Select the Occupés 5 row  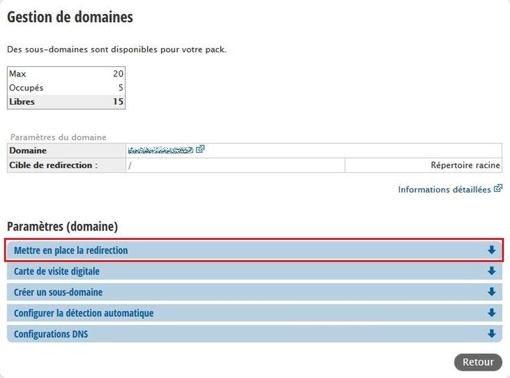point(66,88)
